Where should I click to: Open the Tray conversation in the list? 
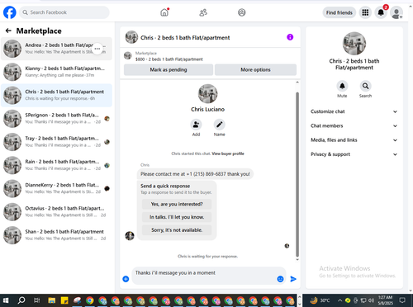pos(56,142)
